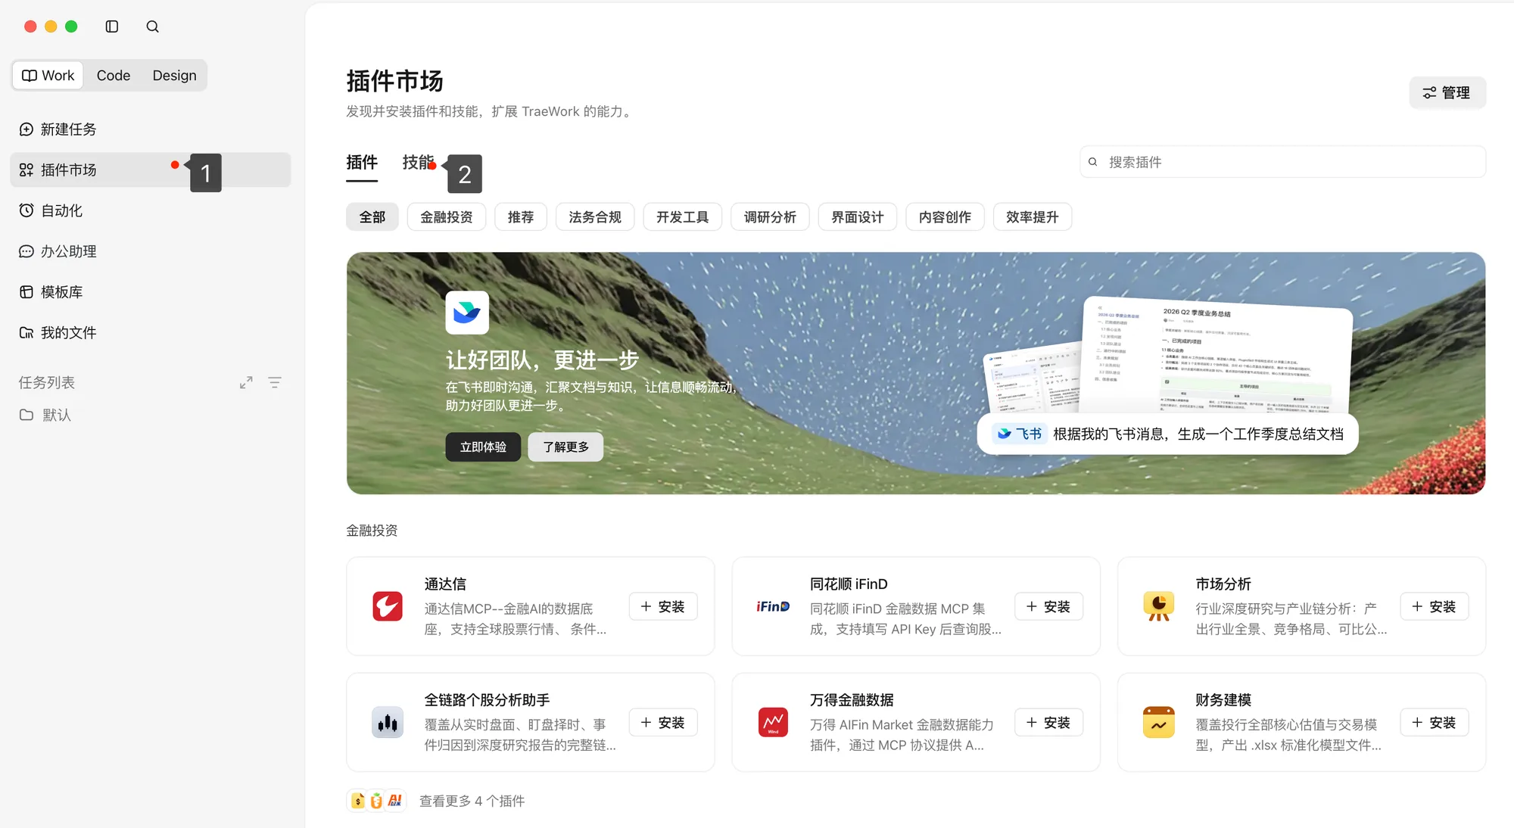Screen dimensions: 1514x828
Task: Open 插件市场 in the sidebar
Action: (x=150, y=170)
